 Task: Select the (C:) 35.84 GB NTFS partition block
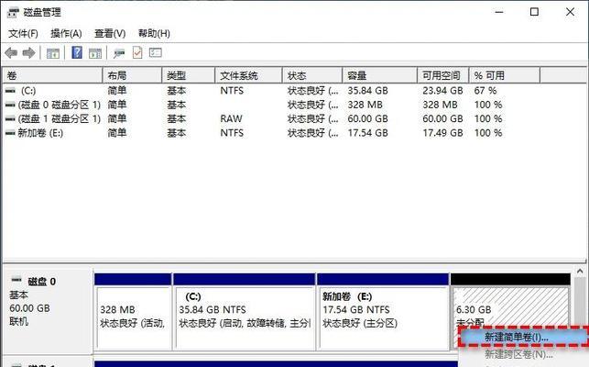point(245,312)
